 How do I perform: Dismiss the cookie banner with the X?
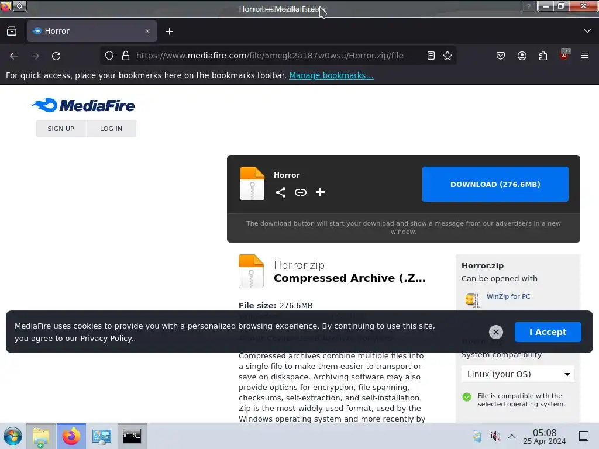pos(496,332)
